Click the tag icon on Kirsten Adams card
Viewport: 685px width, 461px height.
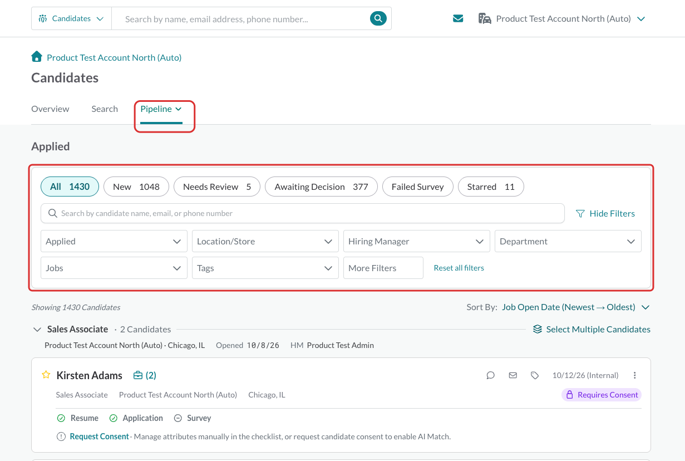click(535, 375)
